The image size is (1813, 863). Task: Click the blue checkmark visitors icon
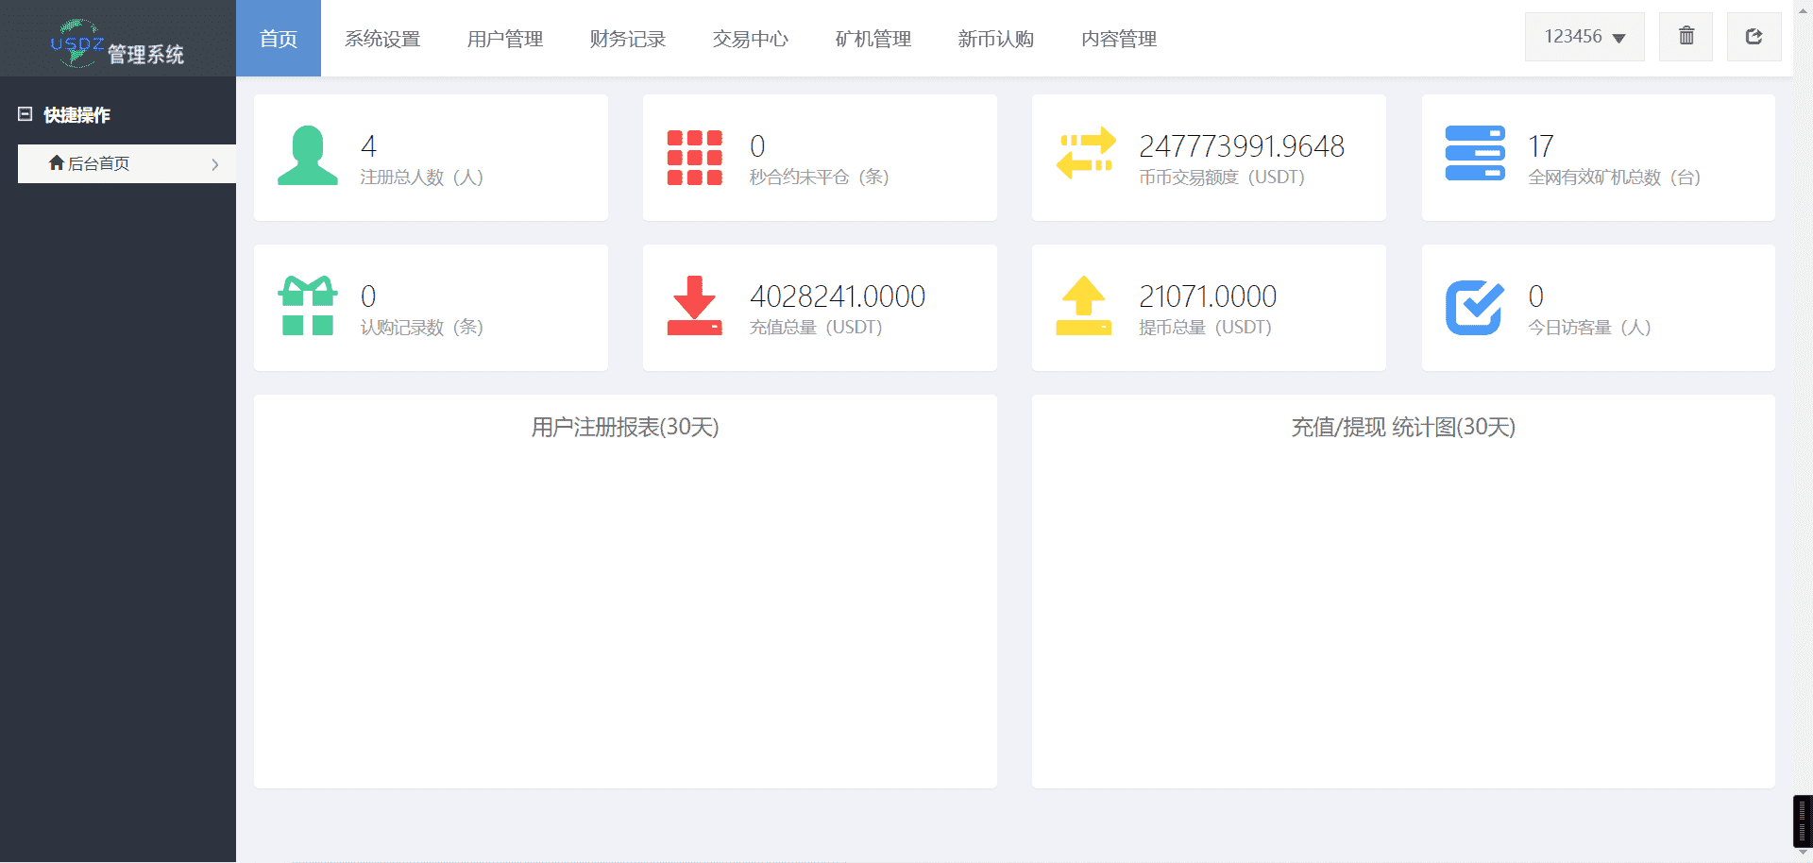click(1474, 307)
